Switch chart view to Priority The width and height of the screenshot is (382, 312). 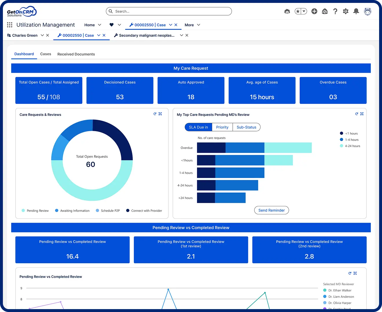[x=222, y=127]
